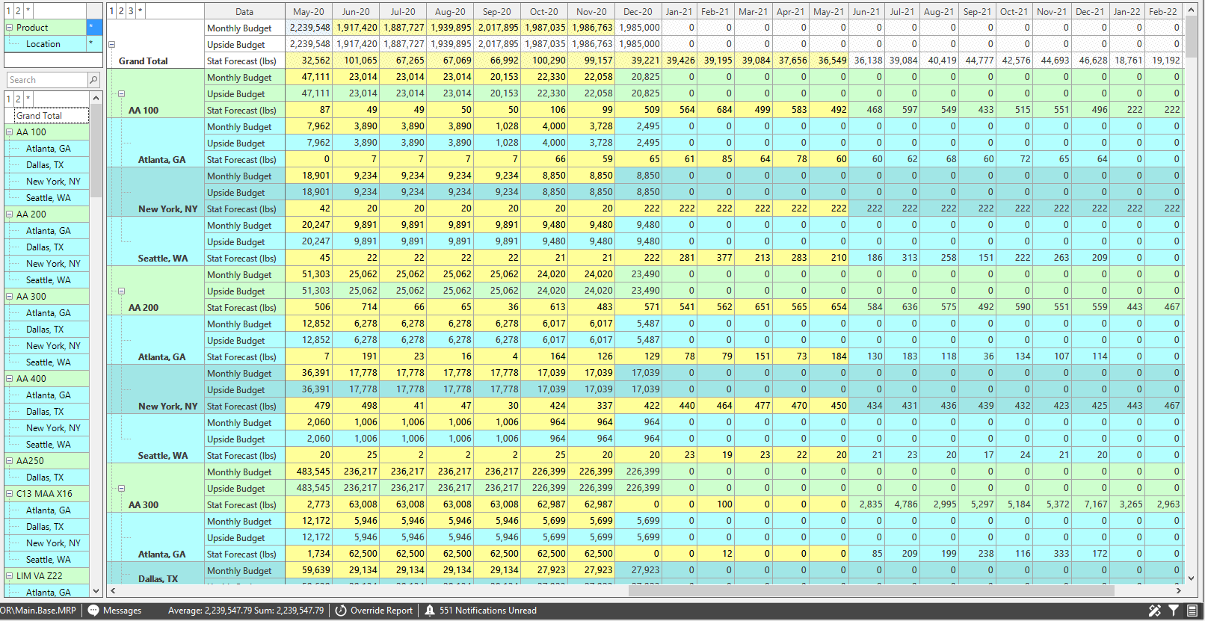Screen dimensions: 1205x621
Task: Open the filter funnel icon
Action: point(1174,611)
